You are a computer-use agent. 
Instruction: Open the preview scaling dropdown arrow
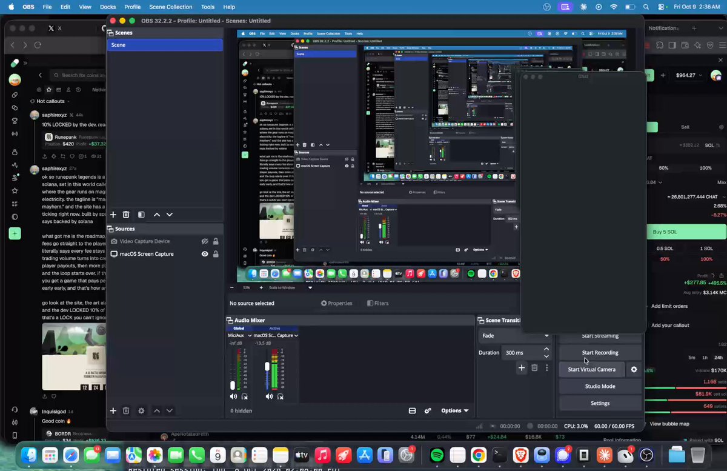(x=311, y=288)
